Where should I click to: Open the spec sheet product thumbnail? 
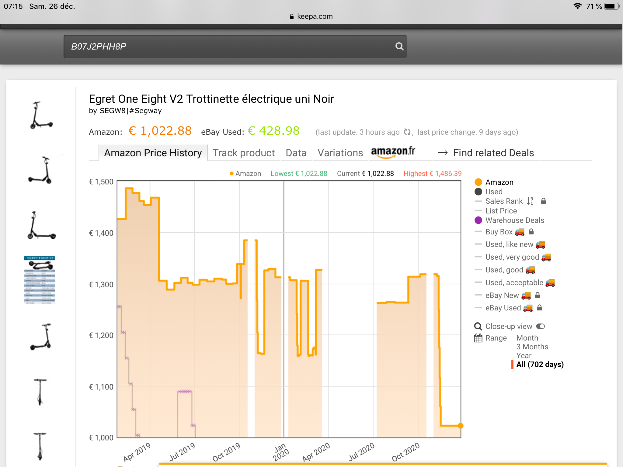pyautogui.click(x=40, y=280)
